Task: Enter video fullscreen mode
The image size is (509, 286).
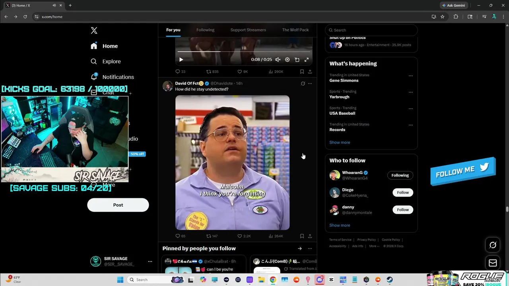Action: click(307, 60)
